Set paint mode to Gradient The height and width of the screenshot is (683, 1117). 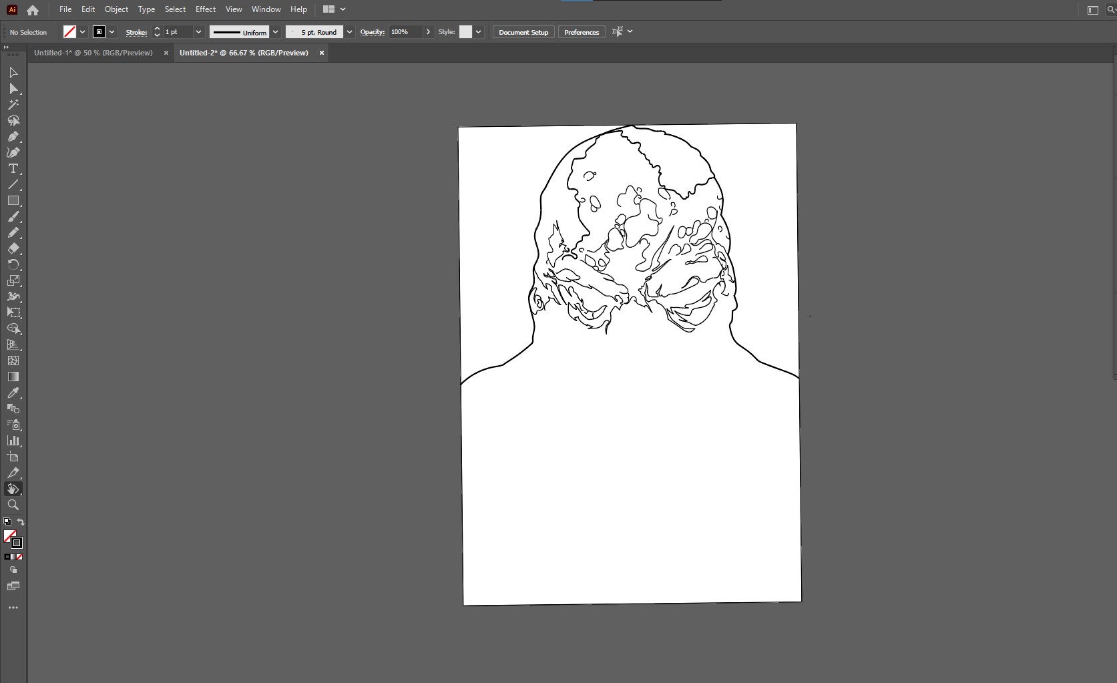pos(13,557)
